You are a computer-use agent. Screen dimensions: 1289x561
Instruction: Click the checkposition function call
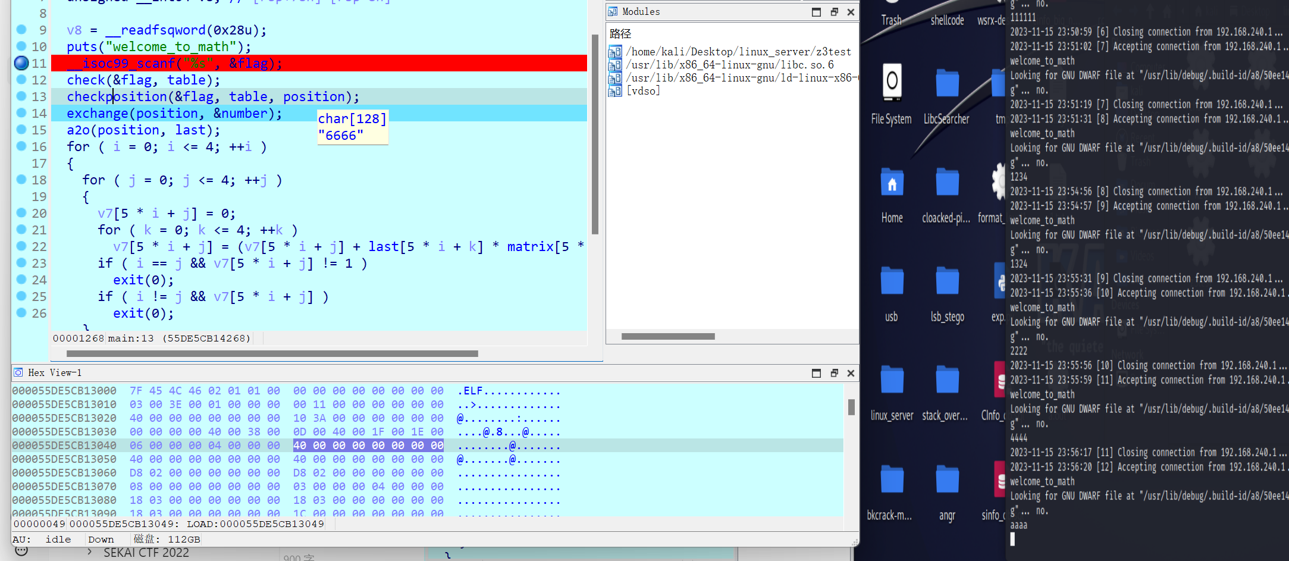coord(117,96)
